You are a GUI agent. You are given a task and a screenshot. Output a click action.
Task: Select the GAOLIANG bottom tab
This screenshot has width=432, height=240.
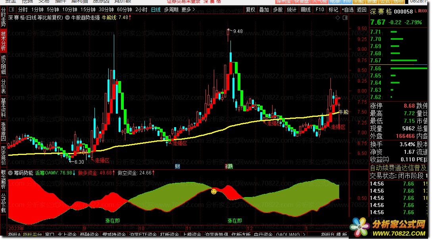pyautogui.click(x=288, y=235)
